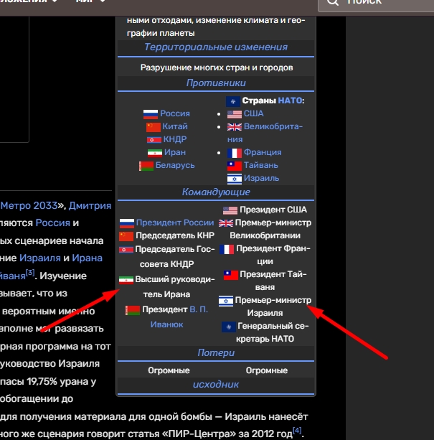Open the Иран link in infobox
The width and height of the screenshot is (434, 440).
click(175, 152)
